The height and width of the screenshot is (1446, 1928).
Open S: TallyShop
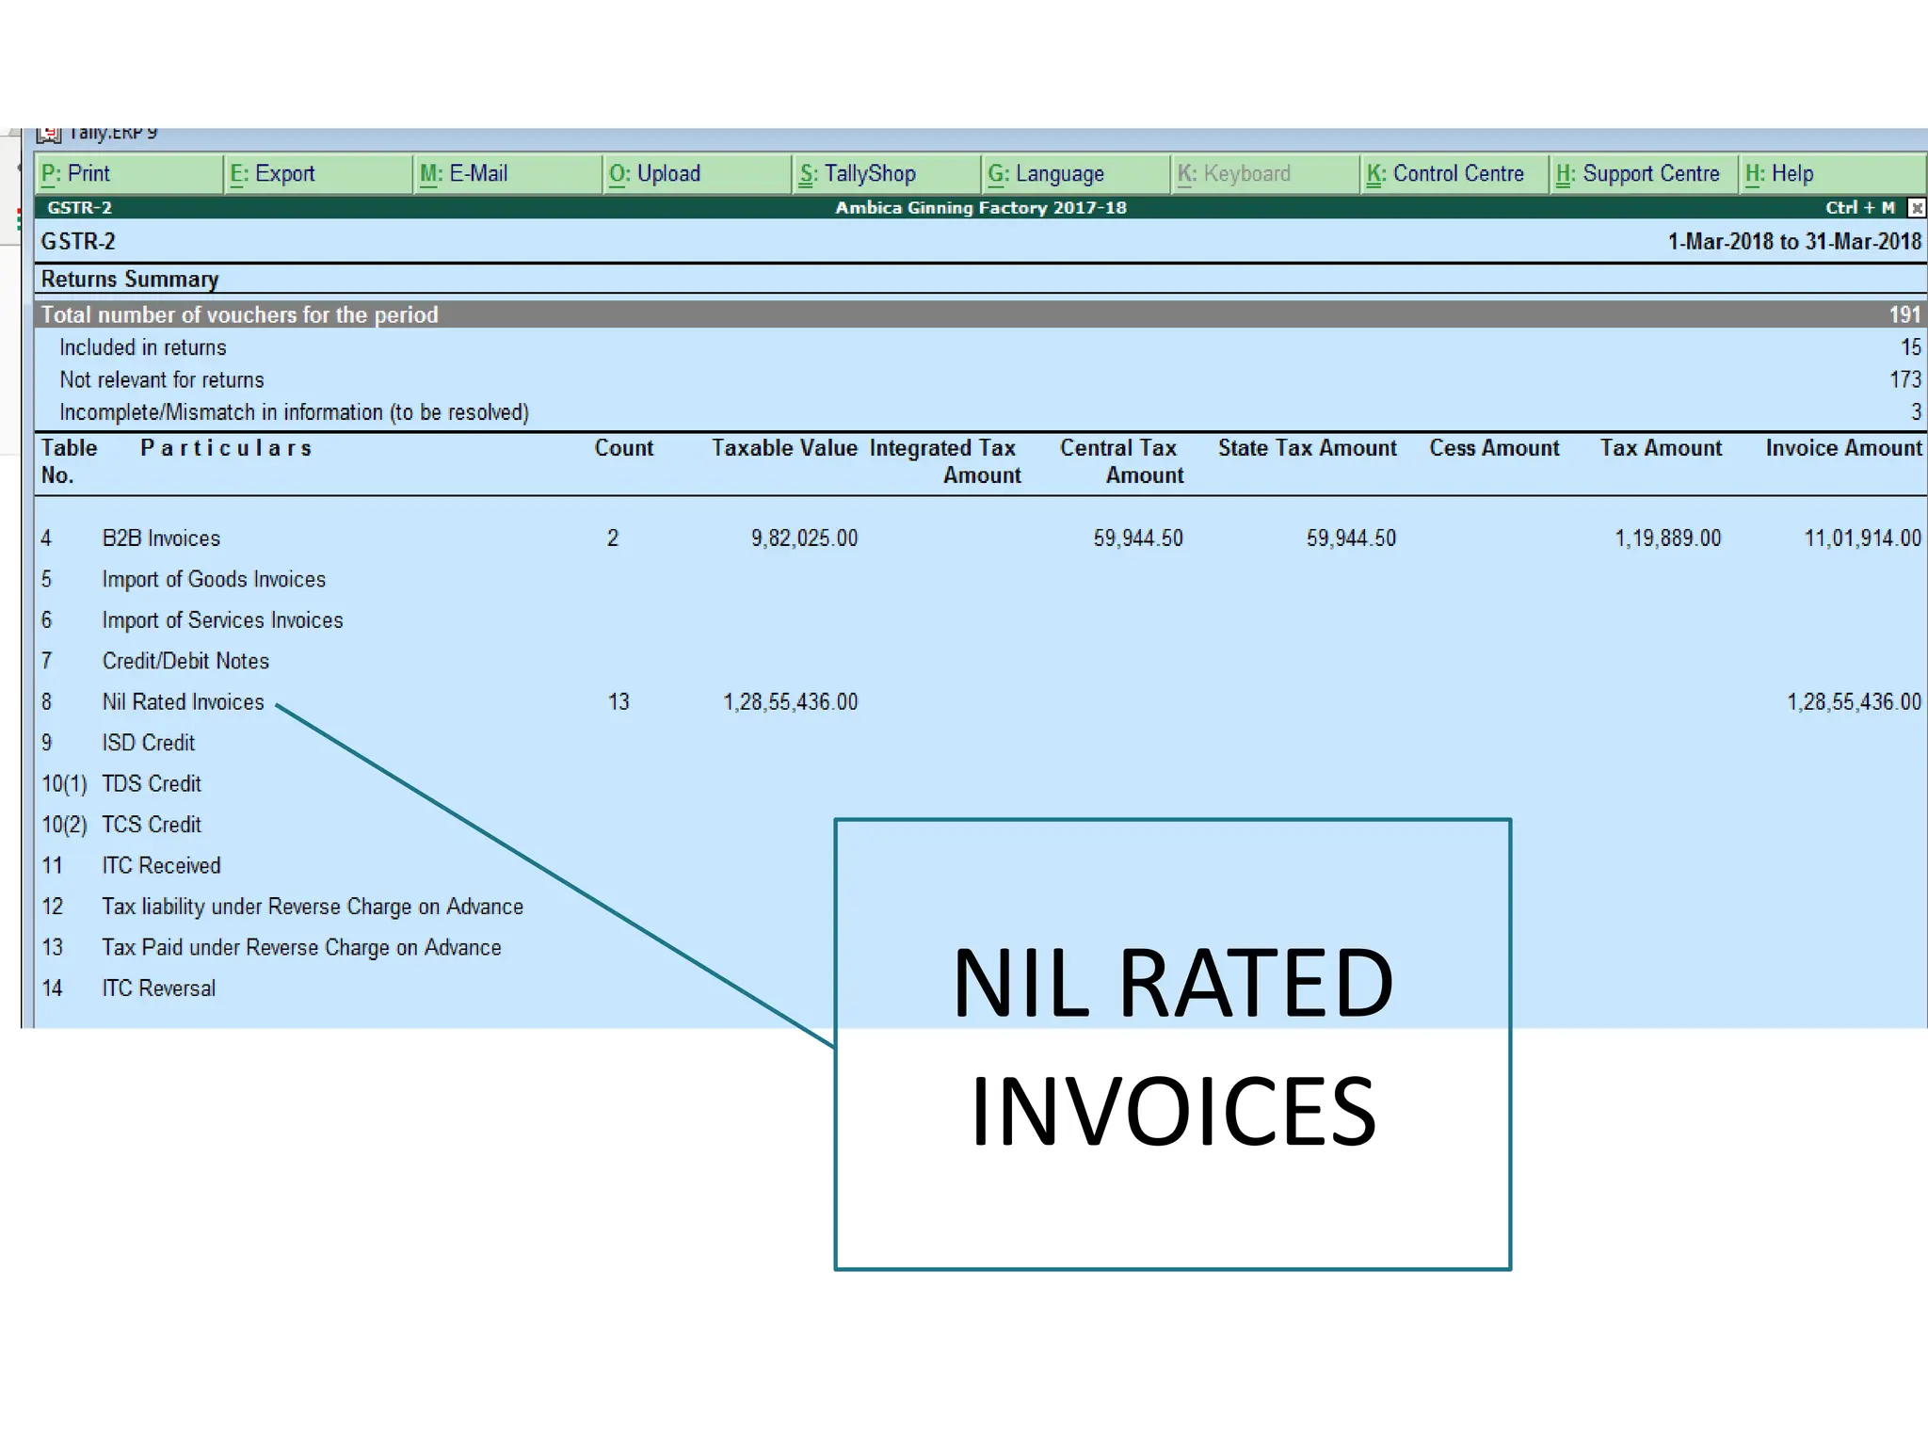[x=888, y=174]
